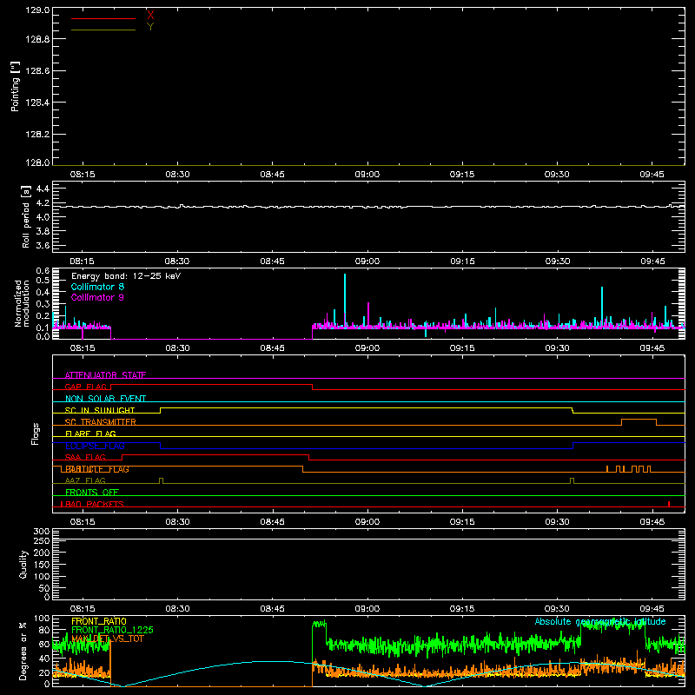
Task: Click 'Absolute geomagnetic latitude' label
Action: pos(600,621)
